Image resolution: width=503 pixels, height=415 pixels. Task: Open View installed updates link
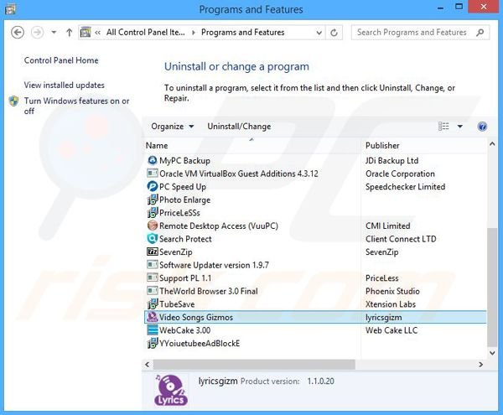click(x=65, y=85)
